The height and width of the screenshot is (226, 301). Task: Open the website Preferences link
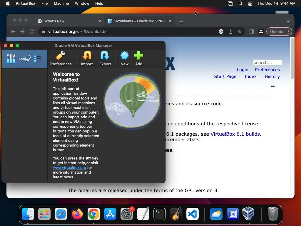[x=267, y=70]
